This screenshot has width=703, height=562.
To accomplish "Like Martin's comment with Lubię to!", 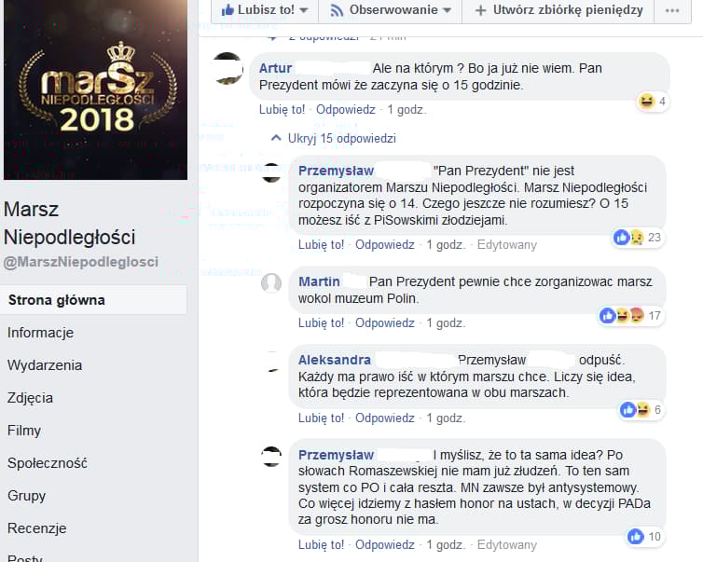I will point(321,323).
